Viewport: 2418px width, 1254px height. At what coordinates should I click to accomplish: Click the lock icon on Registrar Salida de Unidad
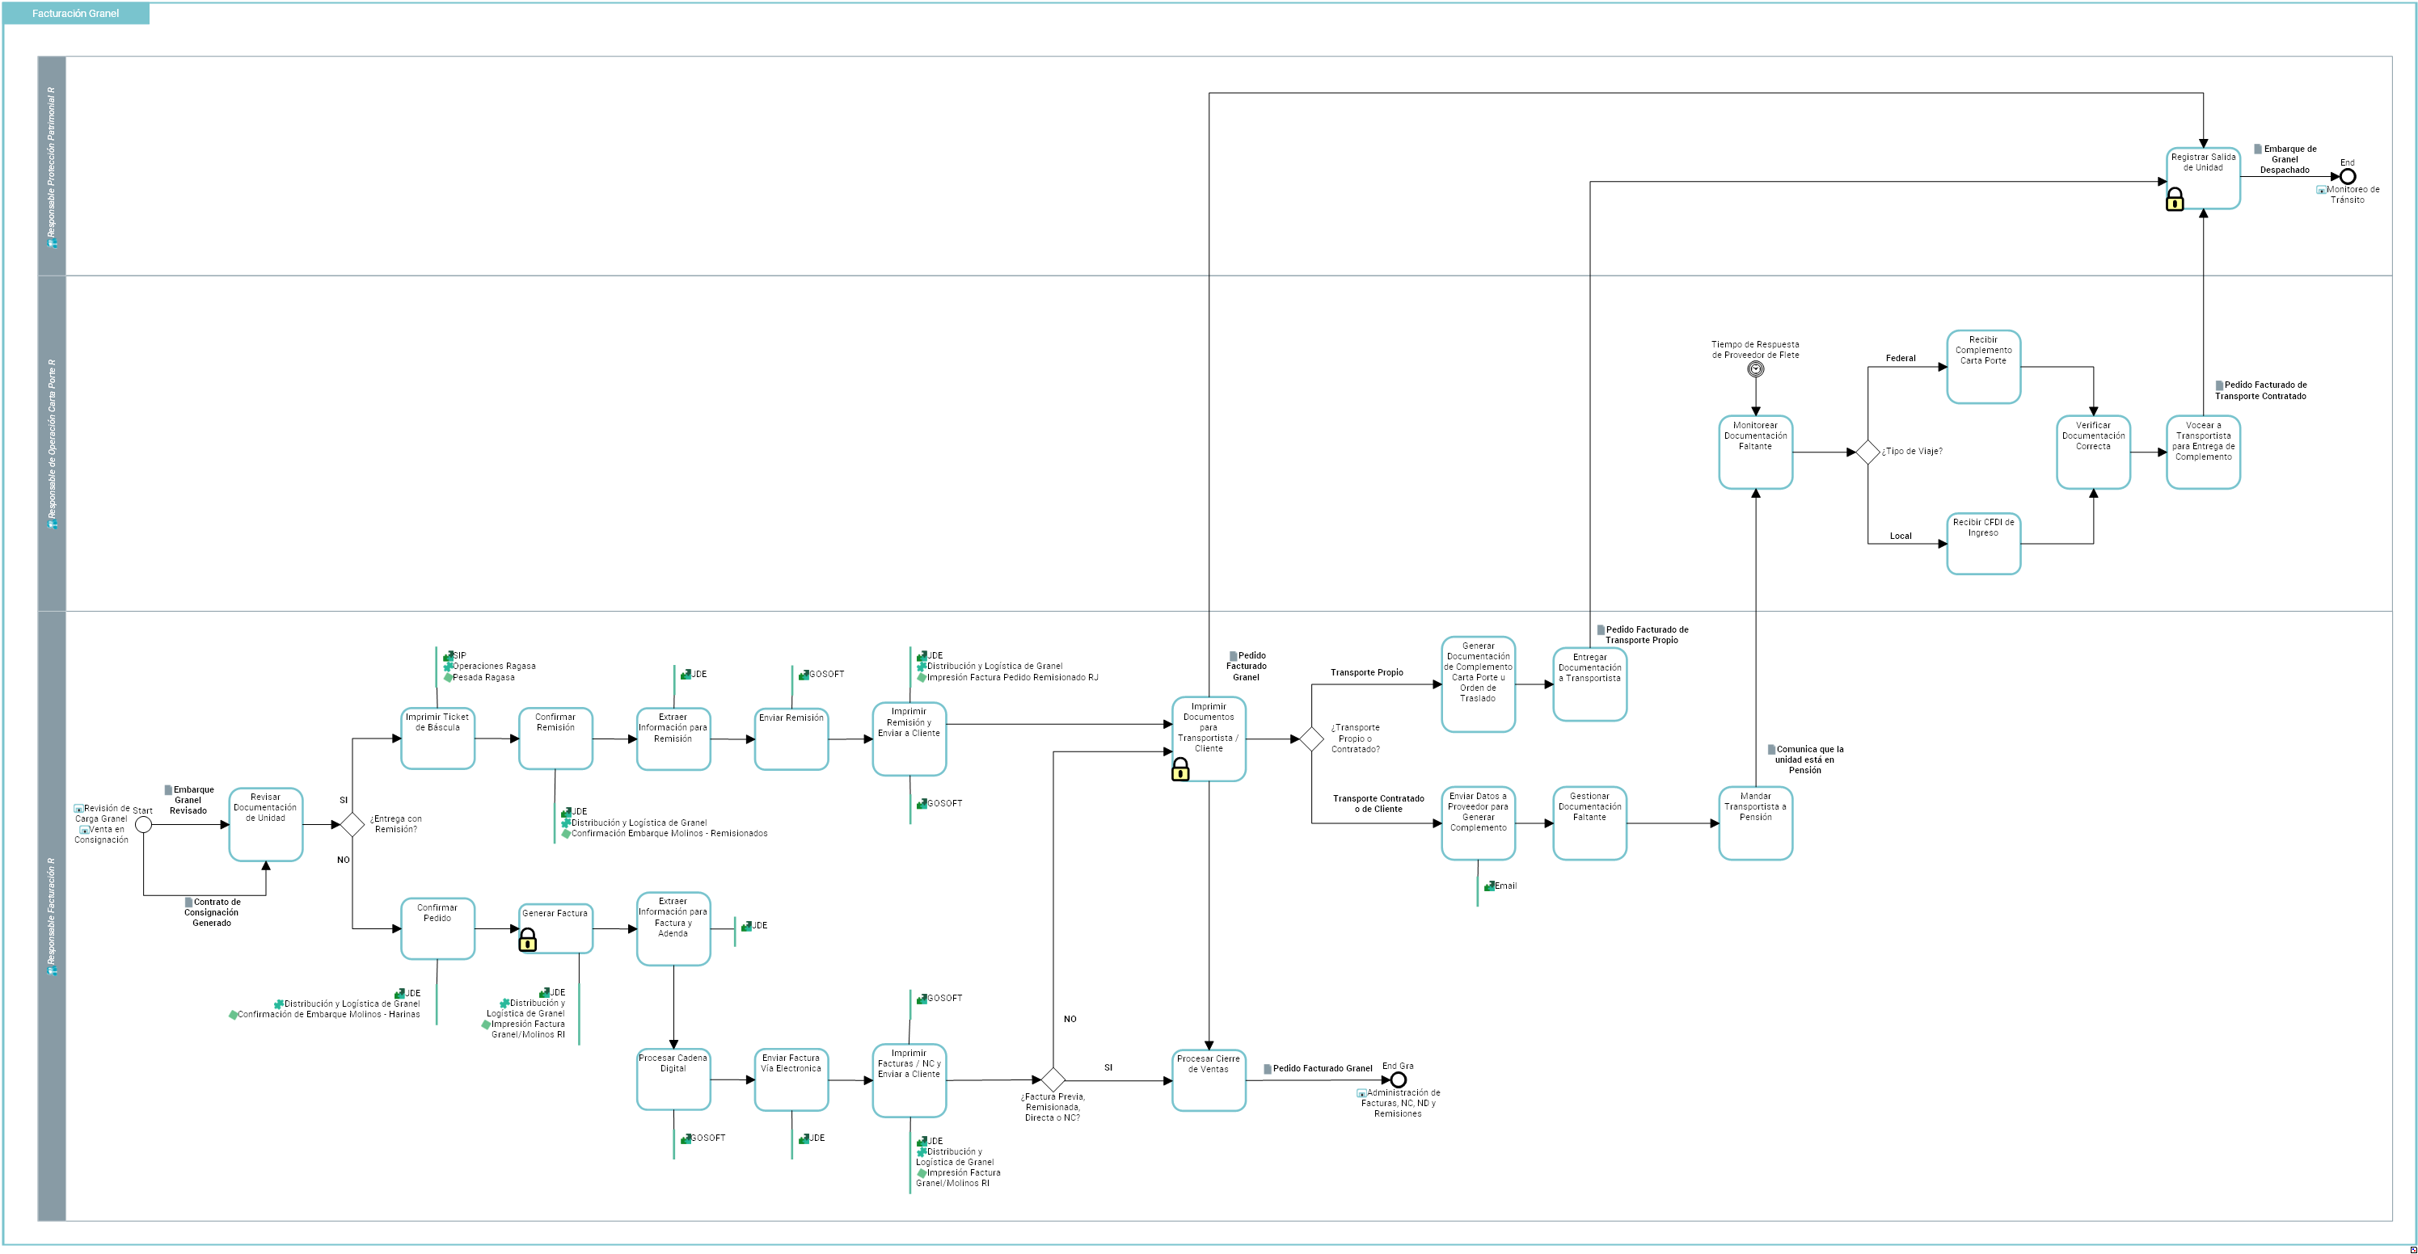click(x=2174, y=199)
